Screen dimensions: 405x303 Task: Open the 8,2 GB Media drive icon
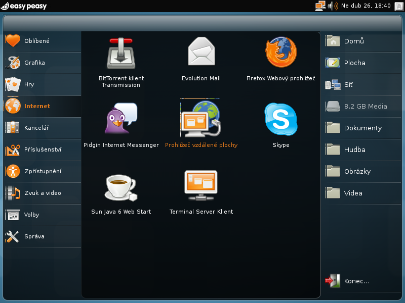coord(333,106)
